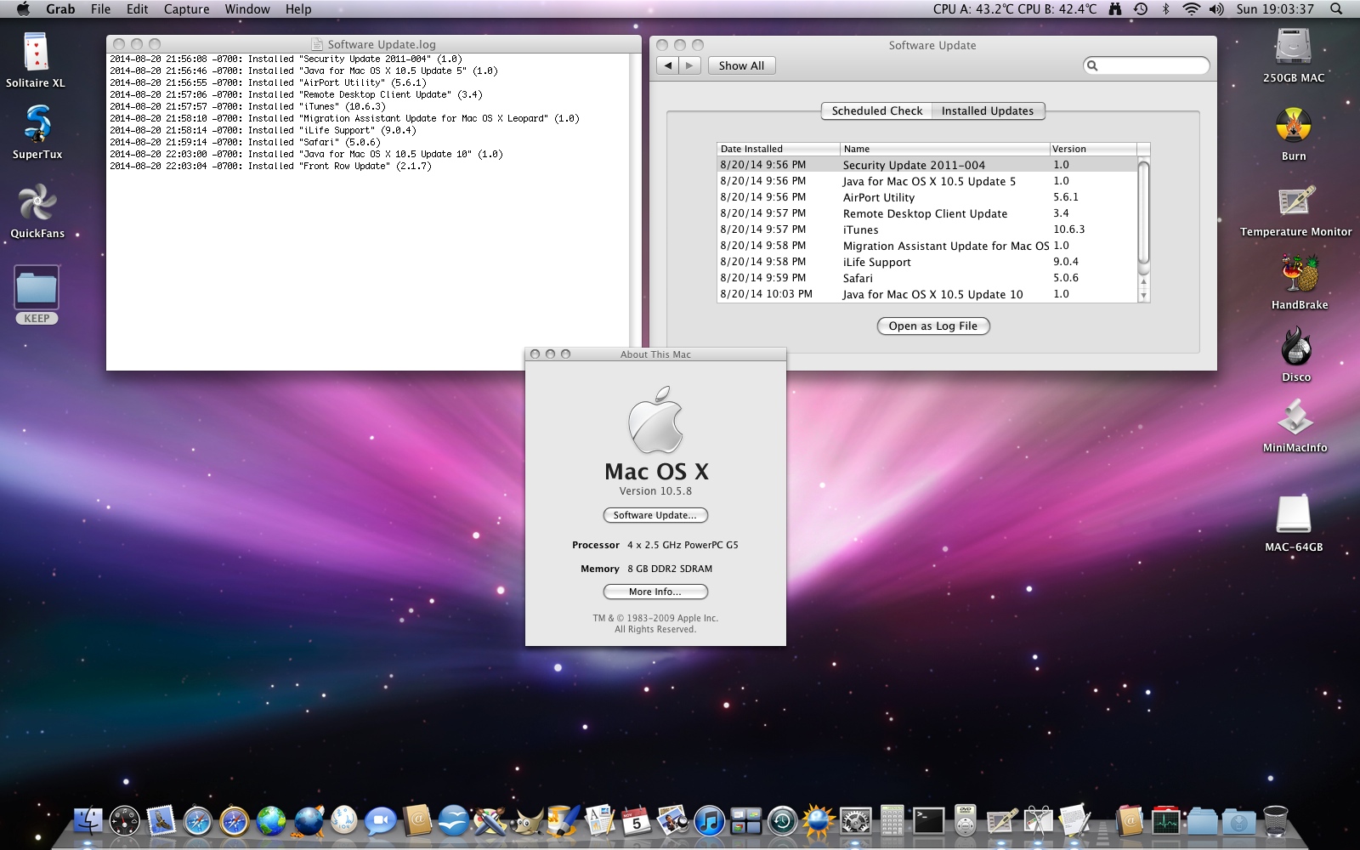Launch DVD Player from the Dock
The width and height of the screenshot is (1360, 850).
(965, 821)
